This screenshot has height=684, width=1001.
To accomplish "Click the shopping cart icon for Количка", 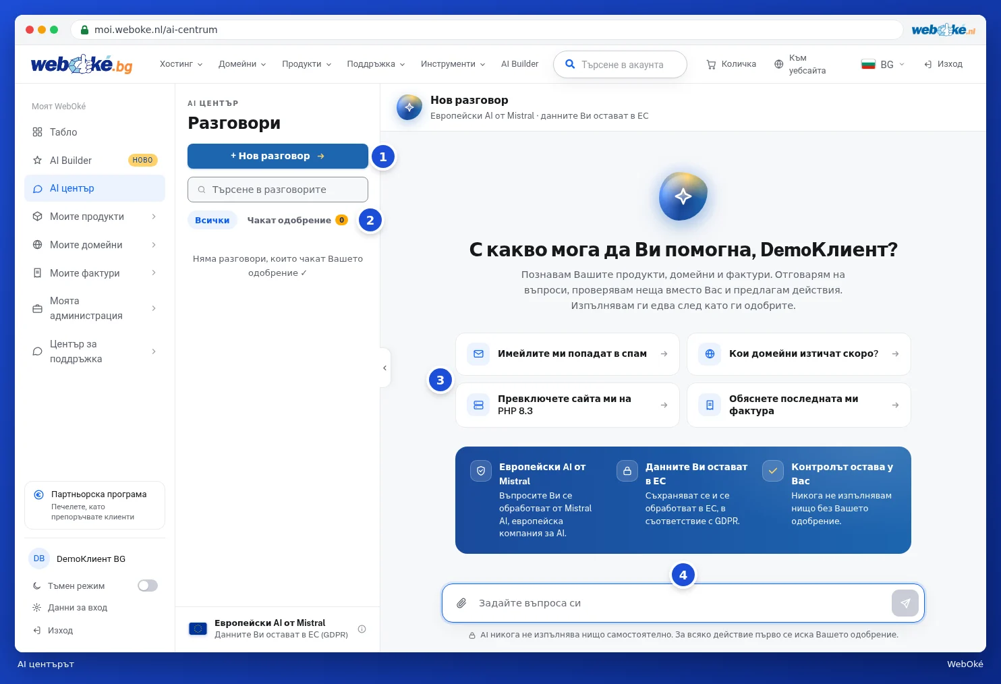I will (x=711, y=64).
